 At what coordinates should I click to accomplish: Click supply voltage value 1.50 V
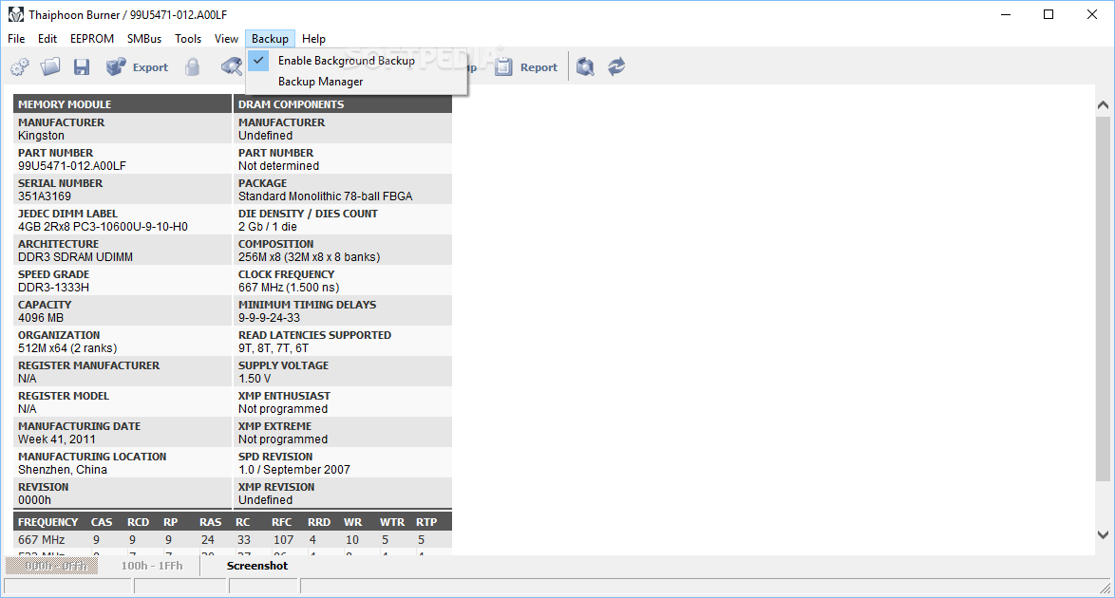click(255, 379)
